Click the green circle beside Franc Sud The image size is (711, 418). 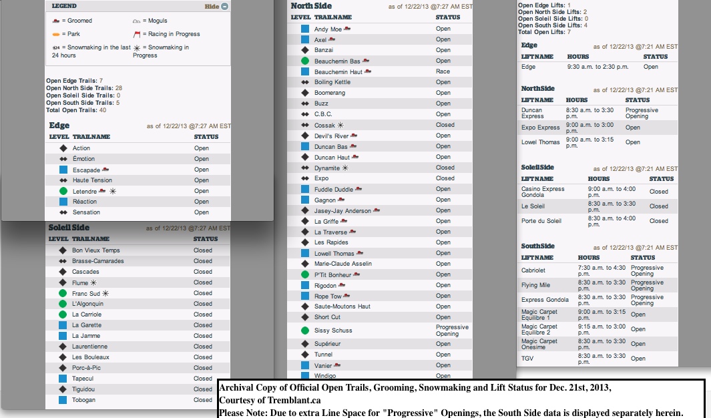pos(63,293)
